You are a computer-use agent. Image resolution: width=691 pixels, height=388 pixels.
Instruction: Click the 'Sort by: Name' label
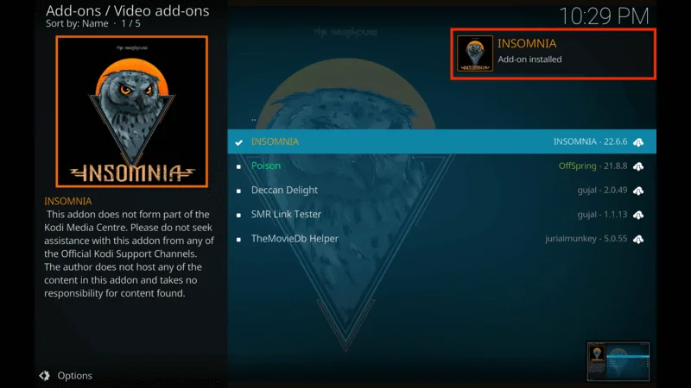point(77,24)
